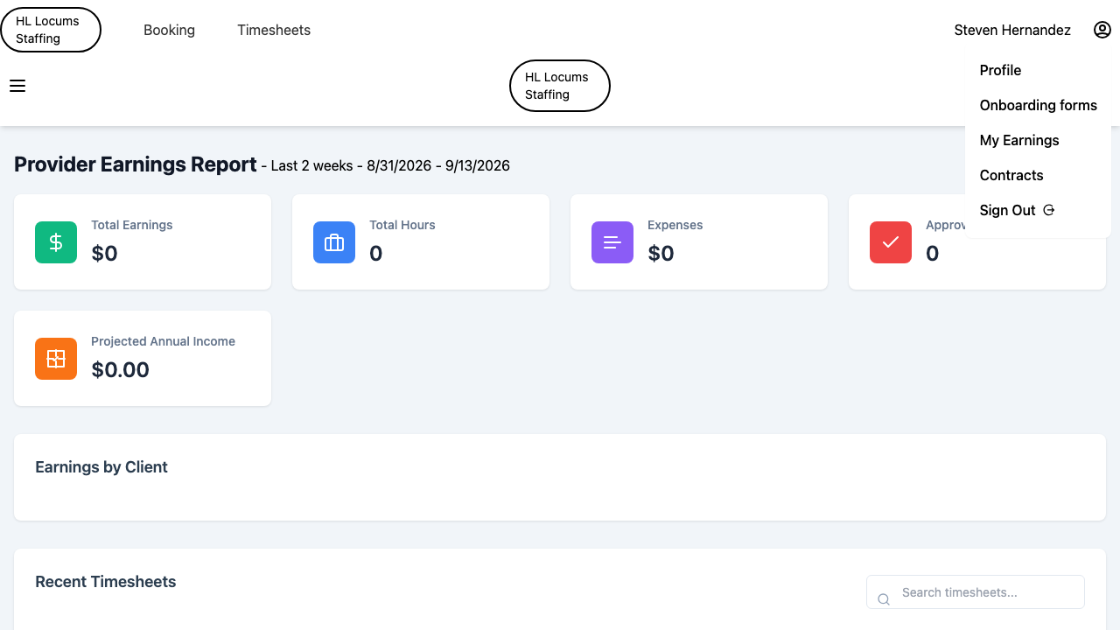Viewport: 1120px width, 630px height.
Task: Select Profile from the user menu
Action: [1000, 70]
